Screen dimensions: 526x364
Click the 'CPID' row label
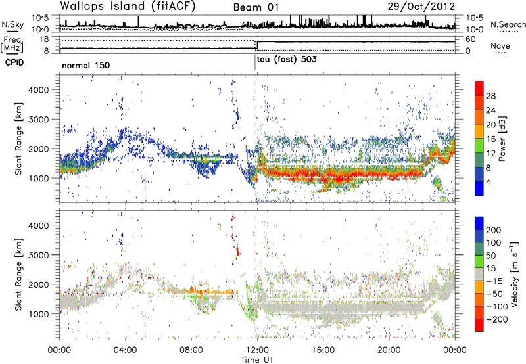tap(14, 62)
